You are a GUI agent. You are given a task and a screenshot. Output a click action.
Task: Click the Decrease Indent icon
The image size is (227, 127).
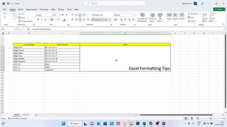[84, 20]
